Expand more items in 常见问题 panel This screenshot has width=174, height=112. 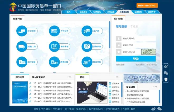pyautogui.click(x=155, y=87)
